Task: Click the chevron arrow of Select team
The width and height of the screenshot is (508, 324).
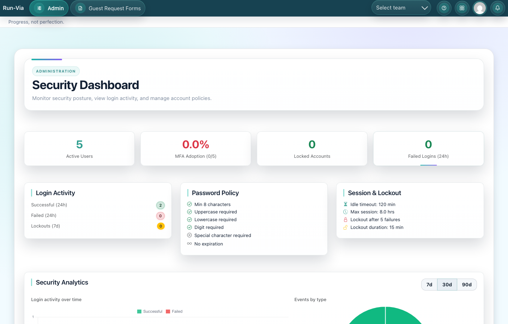Action: click(x=424, y=8)
